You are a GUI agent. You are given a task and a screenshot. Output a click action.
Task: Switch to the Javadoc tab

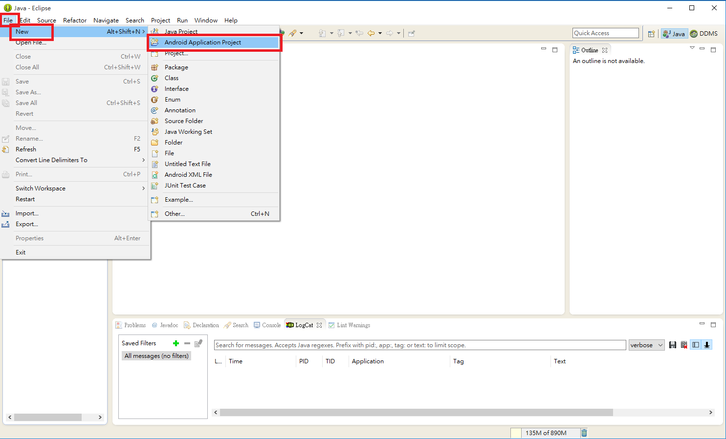(165, 325)
